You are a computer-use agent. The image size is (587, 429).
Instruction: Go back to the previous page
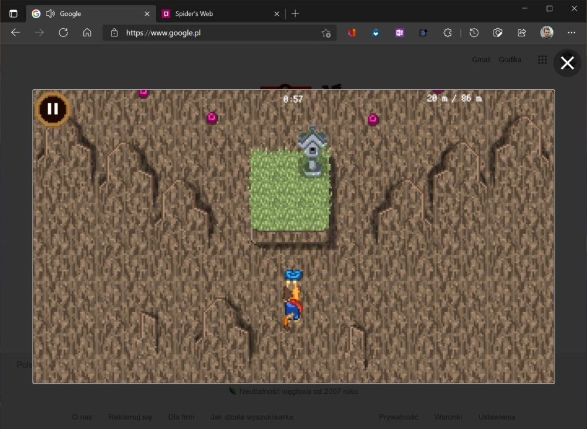(x=15, y=32)
